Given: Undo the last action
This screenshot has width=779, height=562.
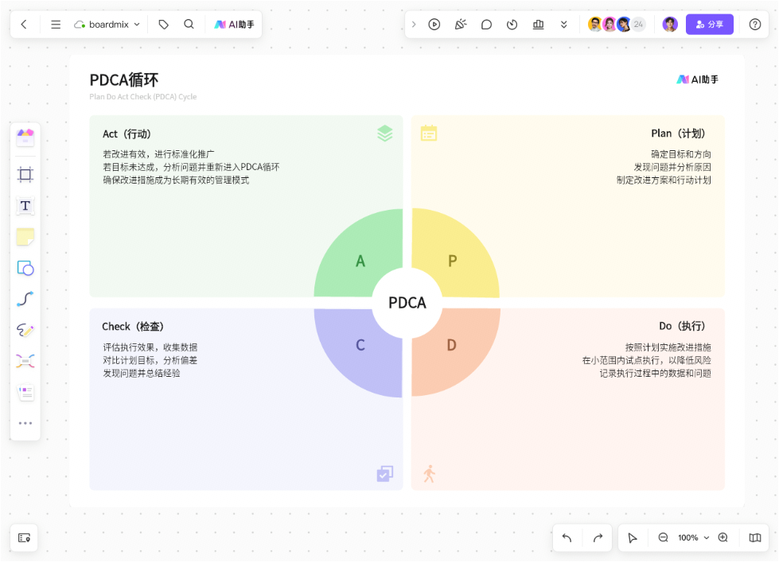Looking at the screenshot, I should [x=567, y=537].
